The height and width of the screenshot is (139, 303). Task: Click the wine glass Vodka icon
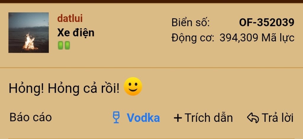pos(116,117)
